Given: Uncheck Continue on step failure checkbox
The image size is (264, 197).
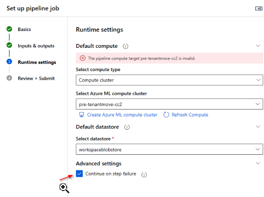Looking at the screenshot, I should coord(79,174).
